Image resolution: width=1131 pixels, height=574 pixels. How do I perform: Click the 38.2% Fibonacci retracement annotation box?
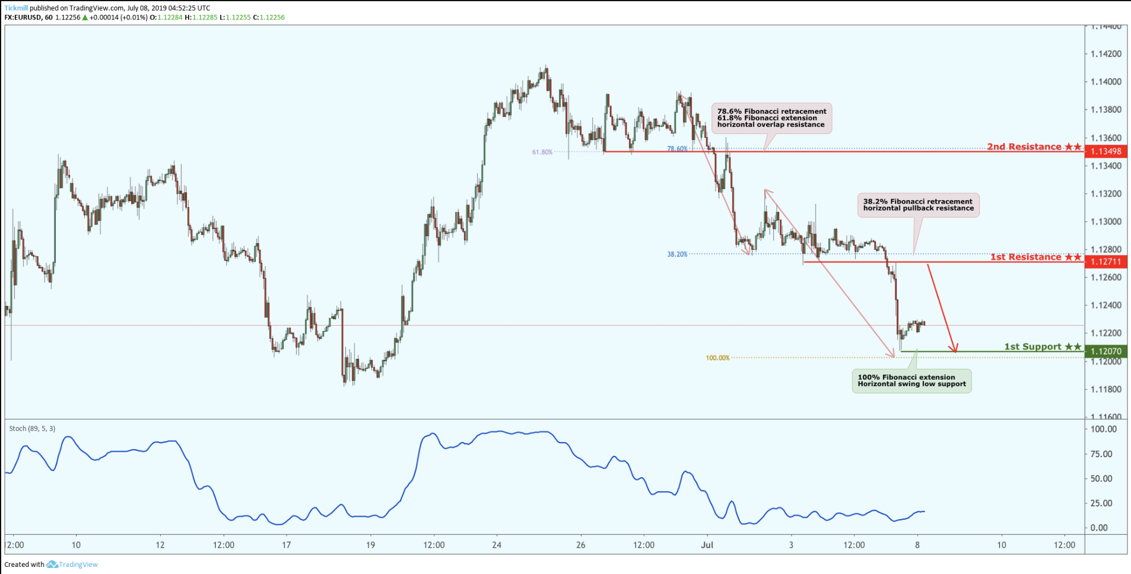tap(918, 205)
